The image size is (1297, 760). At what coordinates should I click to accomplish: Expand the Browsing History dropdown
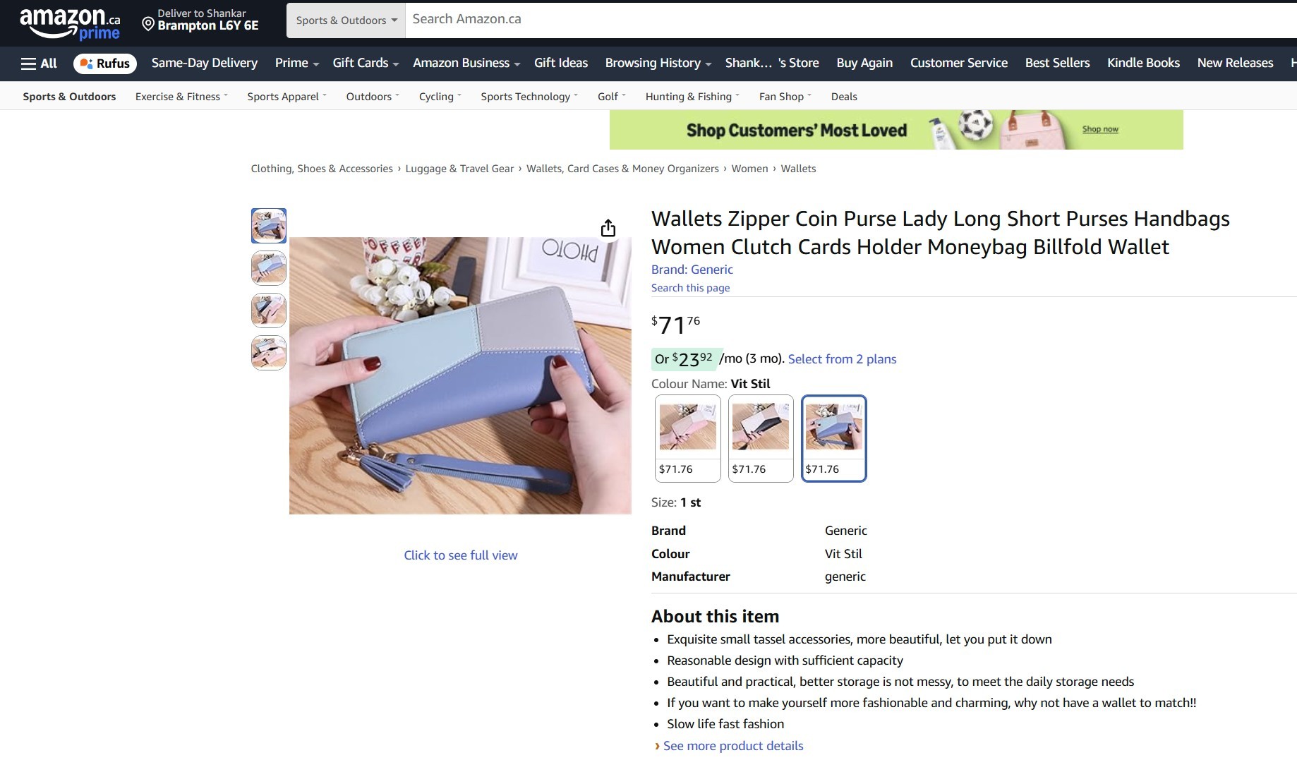point(658,64)
